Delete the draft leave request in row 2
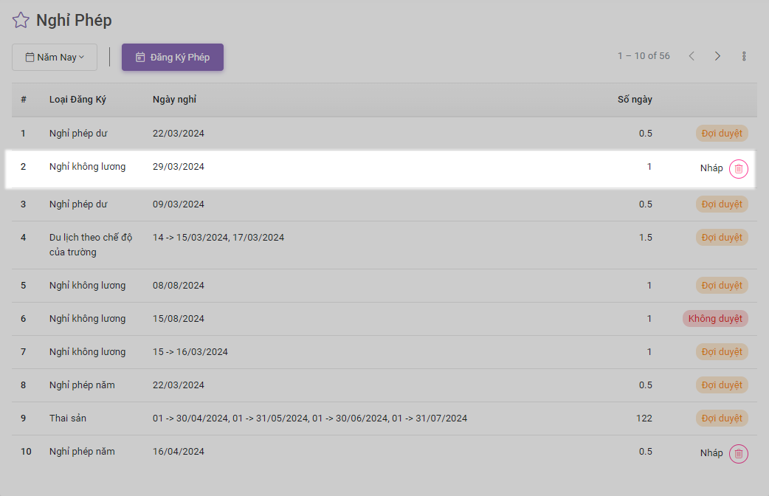This screenshot has width=769, height=496. pyautogui.click(x=738, y=169)
